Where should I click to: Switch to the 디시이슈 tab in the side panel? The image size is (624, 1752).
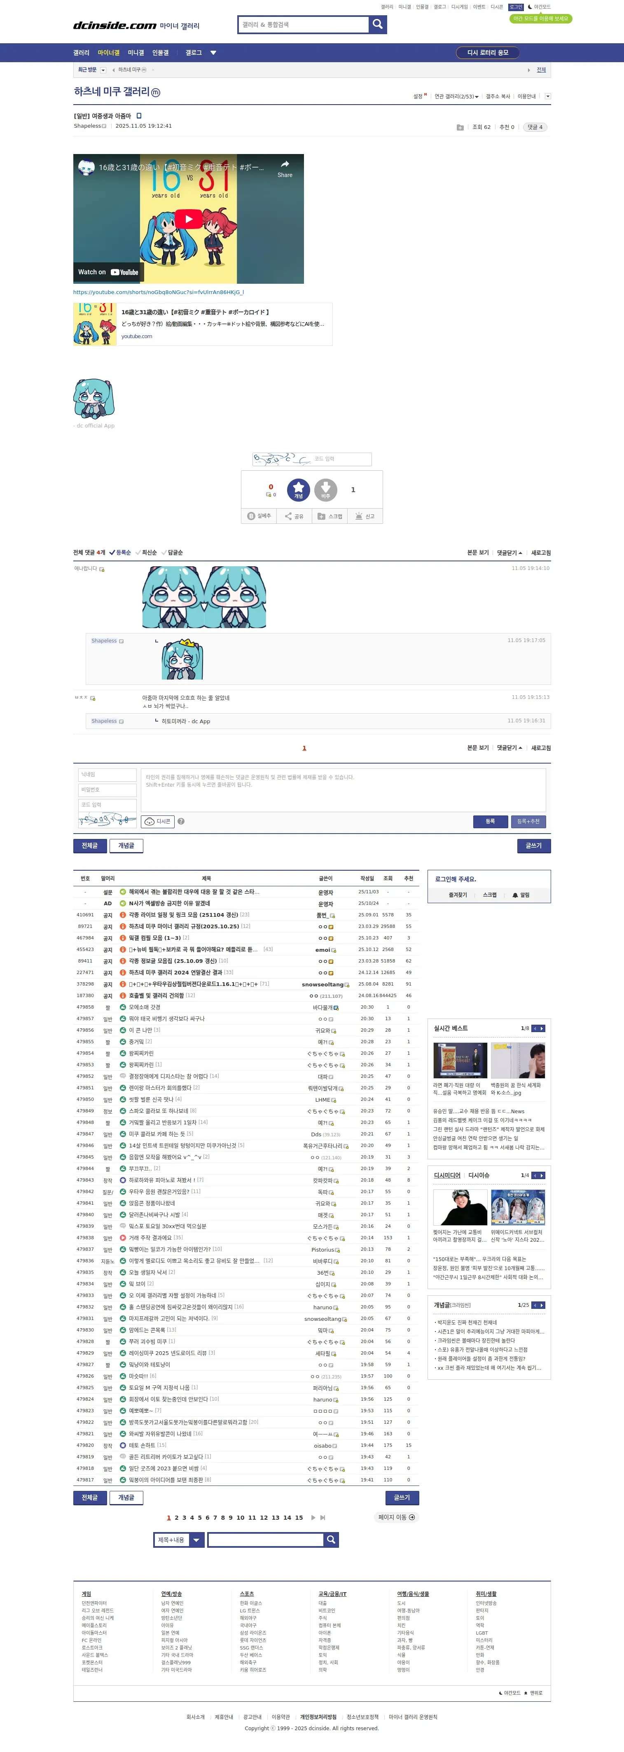tap(479, 1175)
